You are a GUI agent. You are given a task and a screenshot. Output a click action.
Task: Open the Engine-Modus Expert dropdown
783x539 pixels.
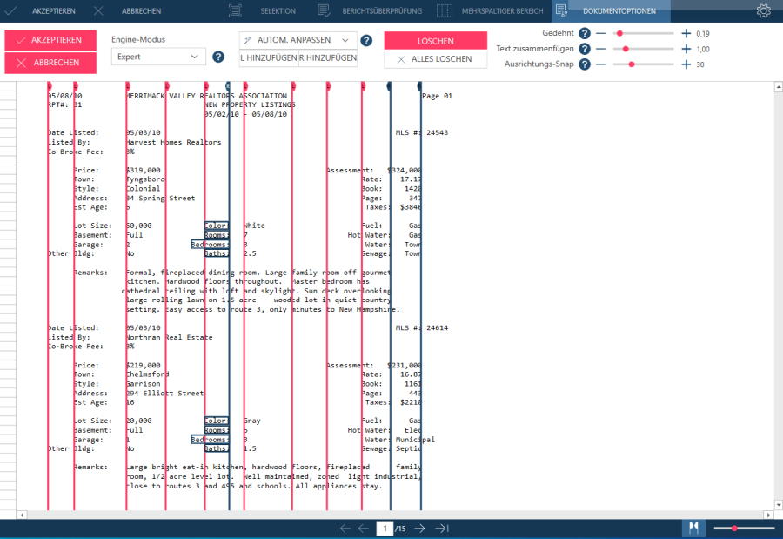pyautogui.click(x=158, y=57)
